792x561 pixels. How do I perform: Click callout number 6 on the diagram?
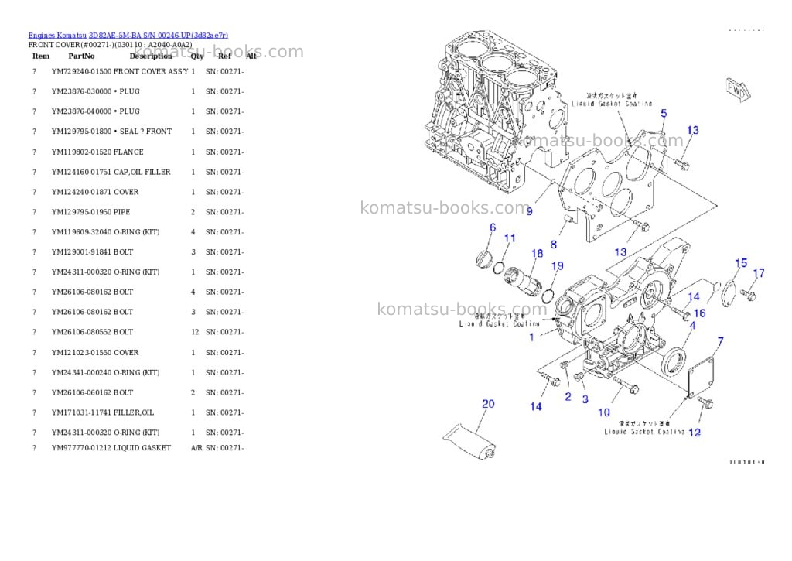493,228
